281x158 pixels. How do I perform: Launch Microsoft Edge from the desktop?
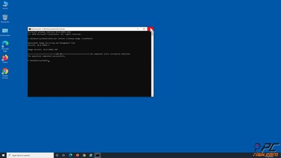tap(5, 46)
